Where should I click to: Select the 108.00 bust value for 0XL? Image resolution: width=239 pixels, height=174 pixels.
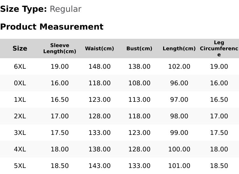(x=139, y=83)
